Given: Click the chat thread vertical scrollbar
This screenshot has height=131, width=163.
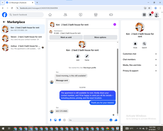Looking at the screenshot, I should click(117, 81).
